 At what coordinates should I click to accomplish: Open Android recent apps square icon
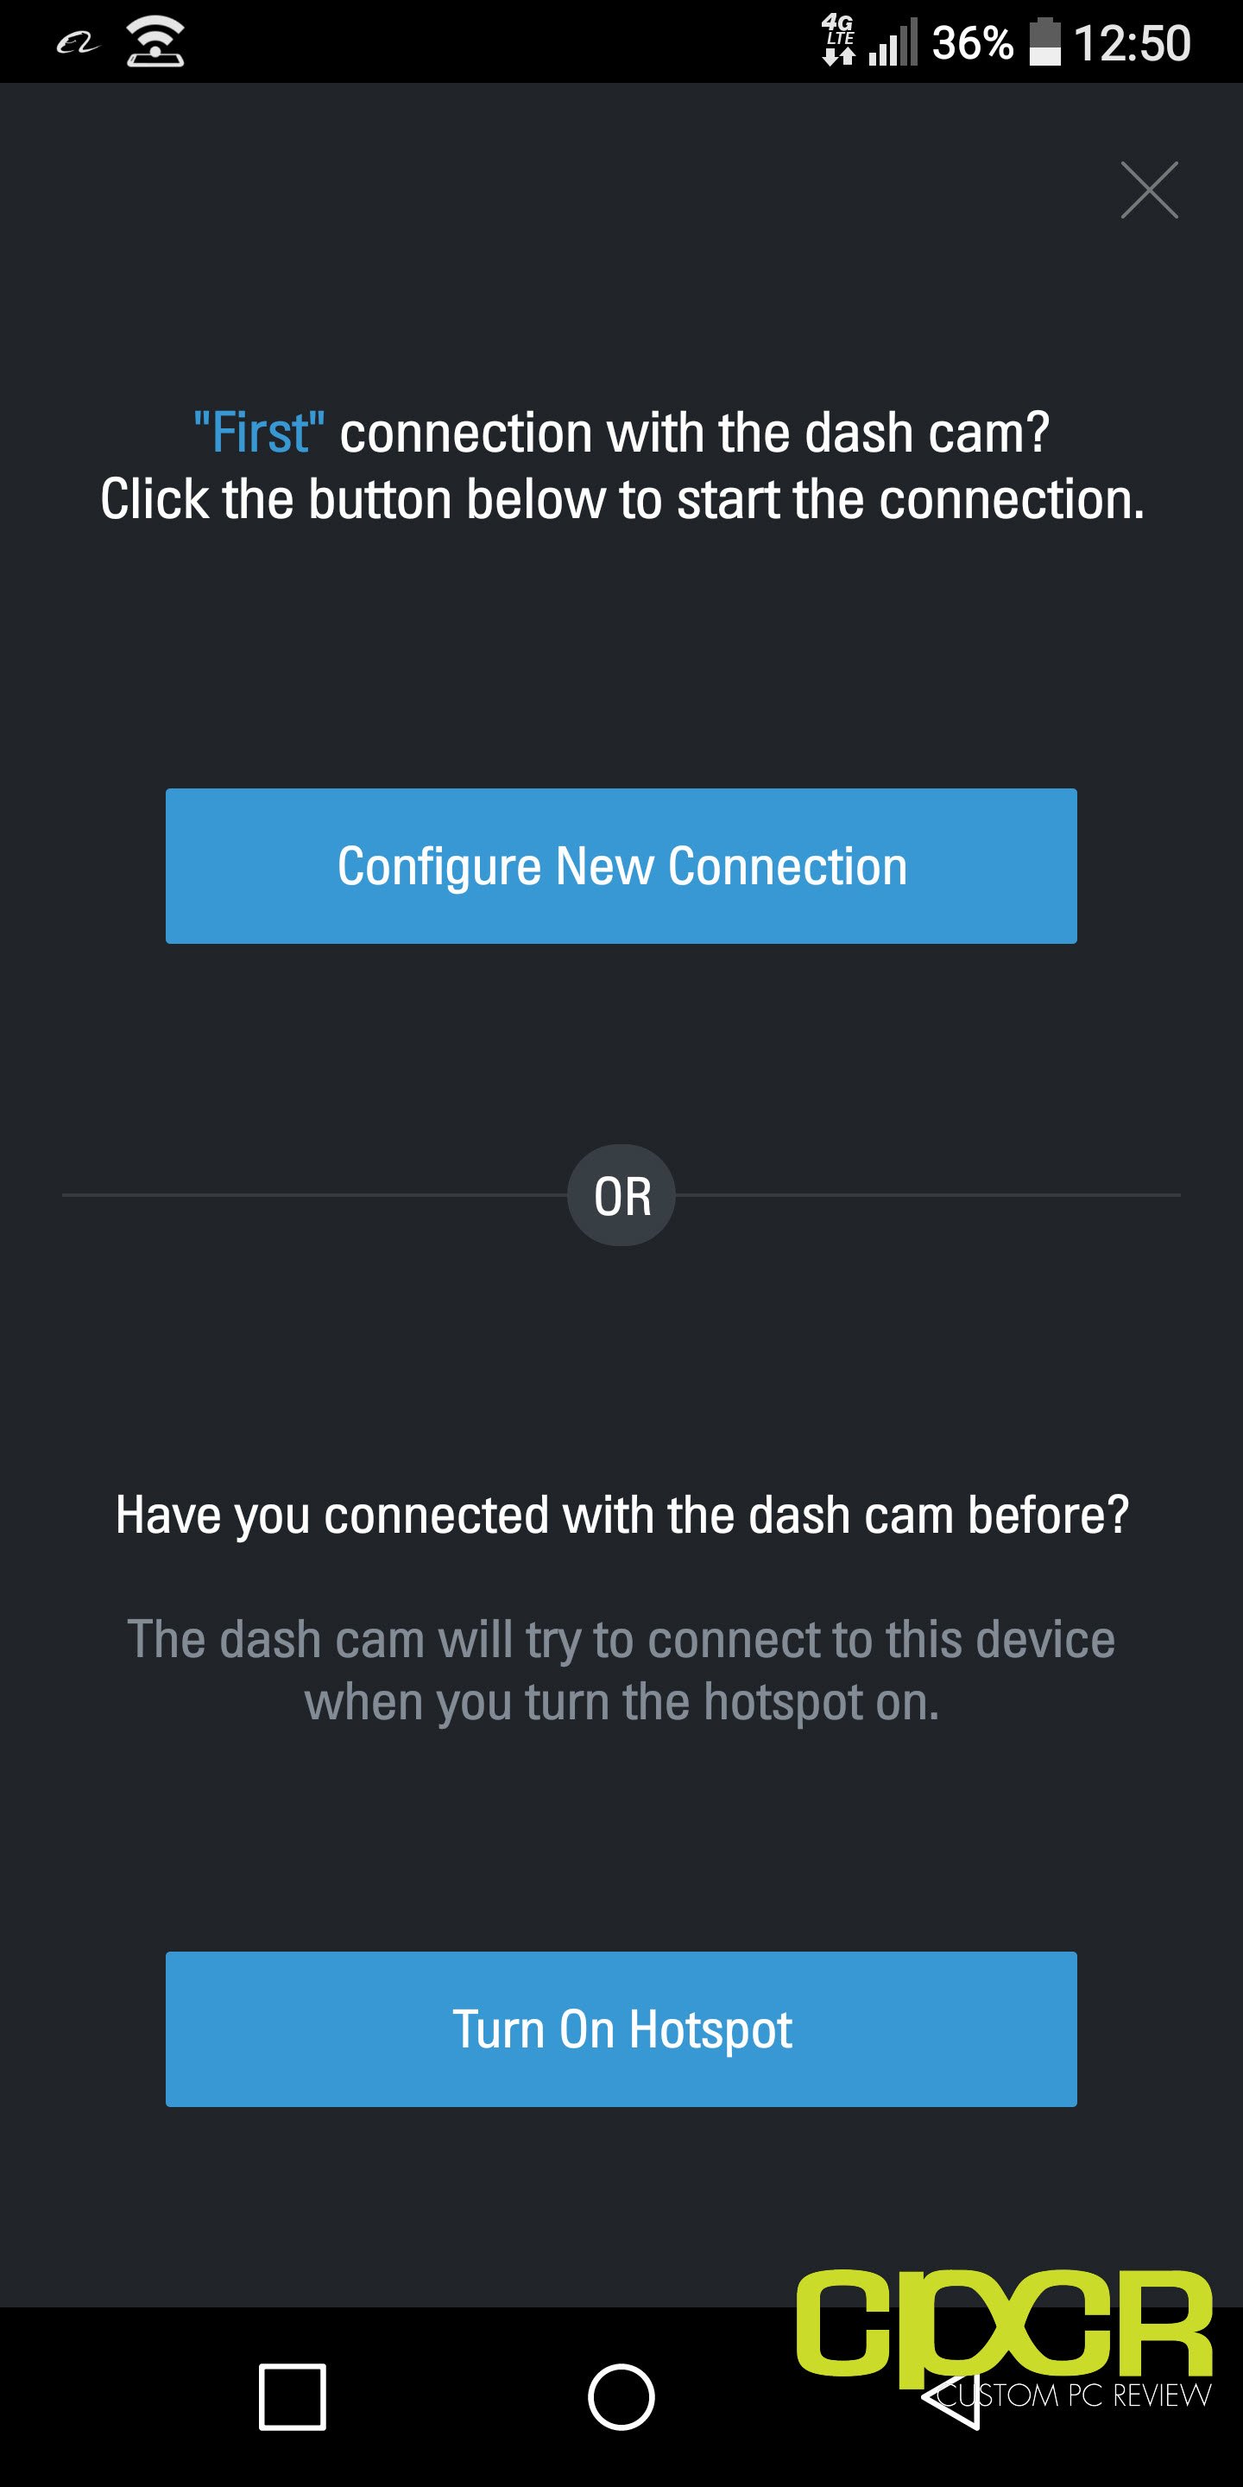coord(293,2396)
